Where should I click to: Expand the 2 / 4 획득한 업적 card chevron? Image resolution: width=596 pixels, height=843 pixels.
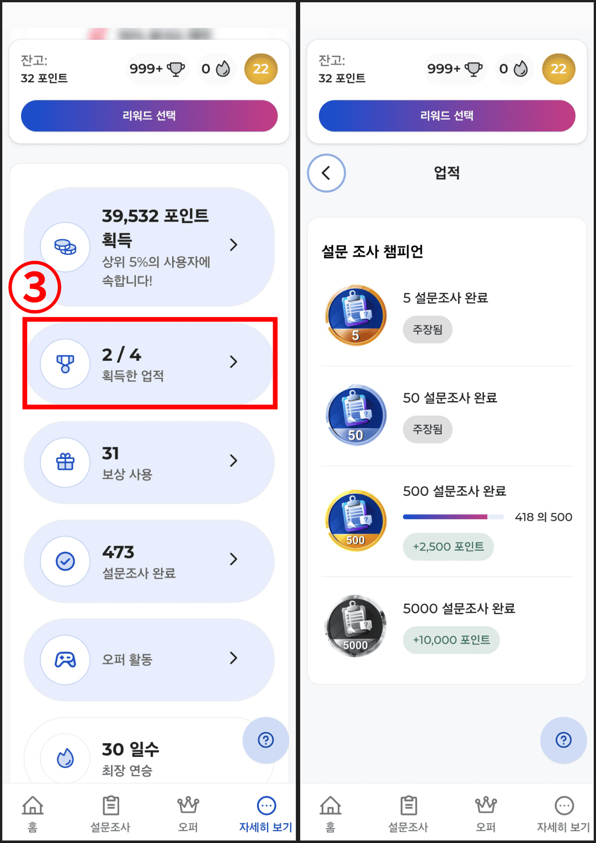[x=234, y=362]
